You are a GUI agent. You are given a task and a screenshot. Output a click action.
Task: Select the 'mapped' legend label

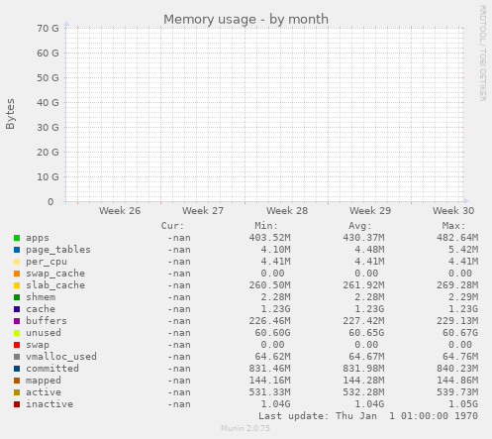[x=44, y=381]
